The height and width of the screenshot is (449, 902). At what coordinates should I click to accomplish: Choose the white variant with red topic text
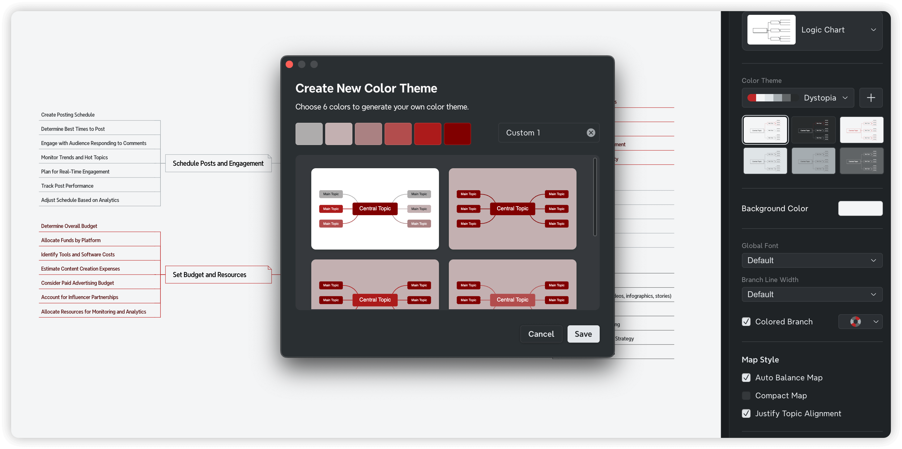[862, 130]
